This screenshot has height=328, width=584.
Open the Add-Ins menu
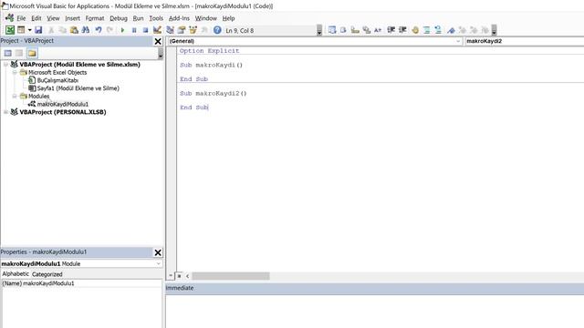click(x=179, y=18)
